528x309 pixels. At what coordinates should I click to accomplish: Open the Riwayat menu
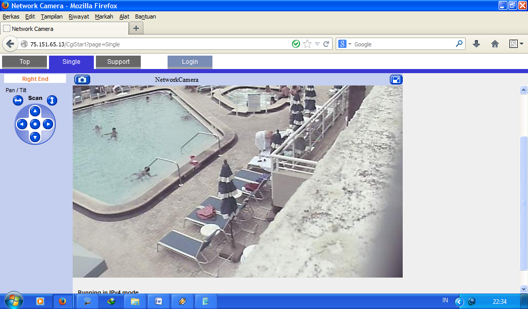[79, 16]
